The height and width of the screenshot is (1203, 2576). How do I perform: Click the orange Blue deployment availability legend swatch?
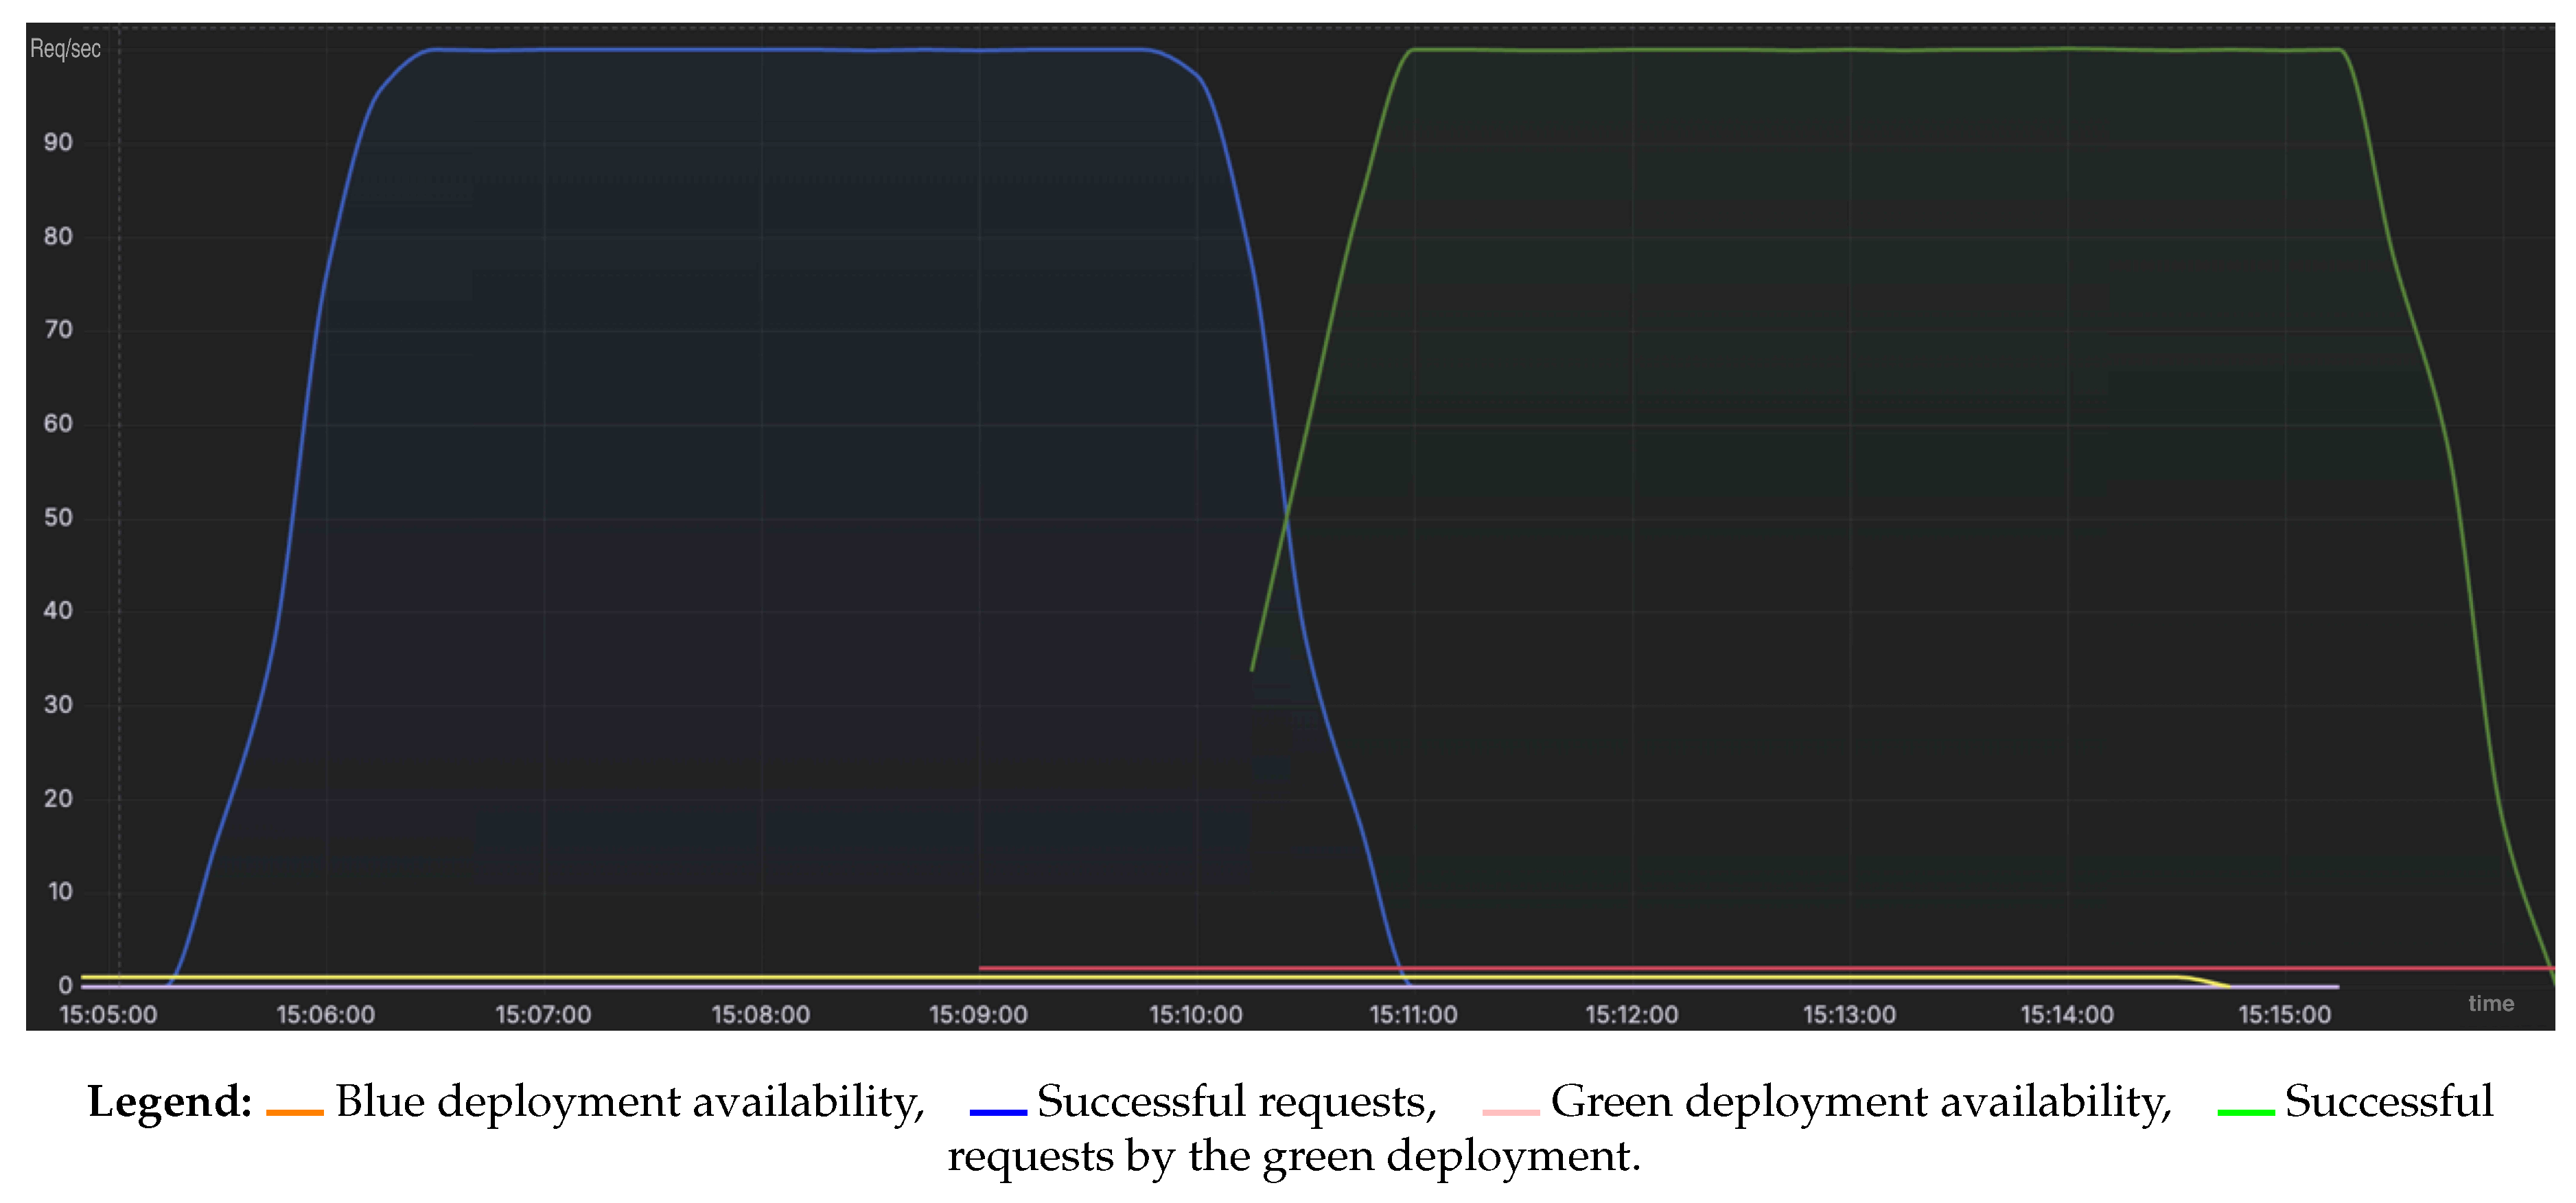[294, 1112]
